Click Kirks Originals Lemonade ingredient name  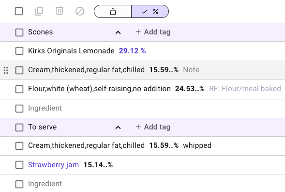[71, 51]
